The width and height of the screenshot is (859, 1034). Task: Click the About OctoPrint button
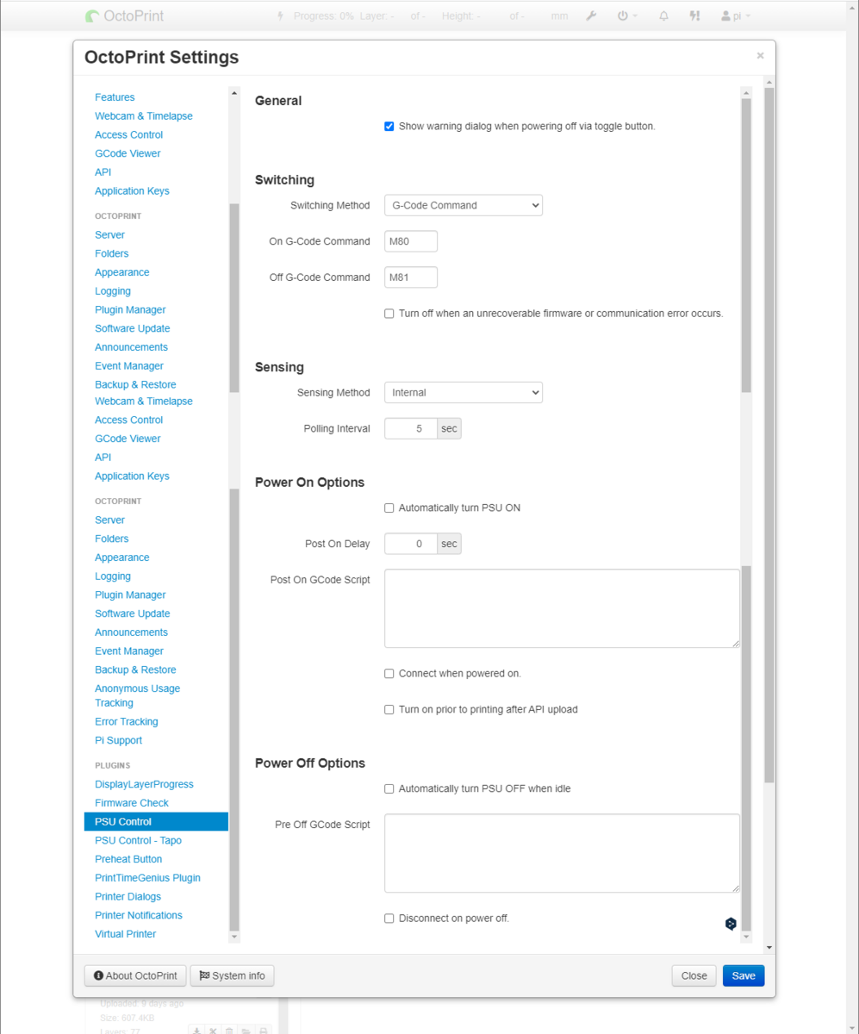[135, 975]
